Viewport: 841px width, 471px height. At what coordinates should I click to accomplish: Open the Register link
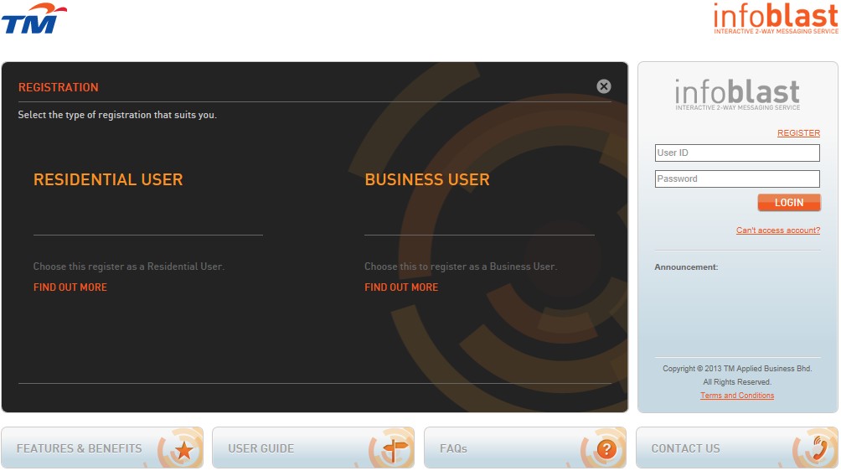(x=798, y=133)
